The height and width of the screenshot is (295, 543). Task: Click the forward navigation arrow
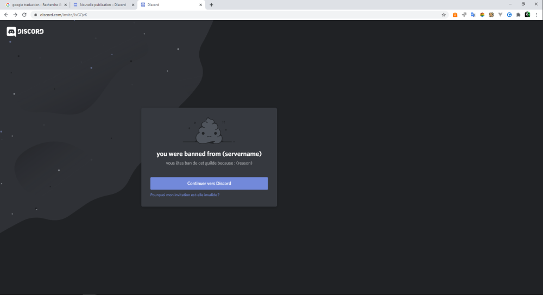click(x=15, y=15)
